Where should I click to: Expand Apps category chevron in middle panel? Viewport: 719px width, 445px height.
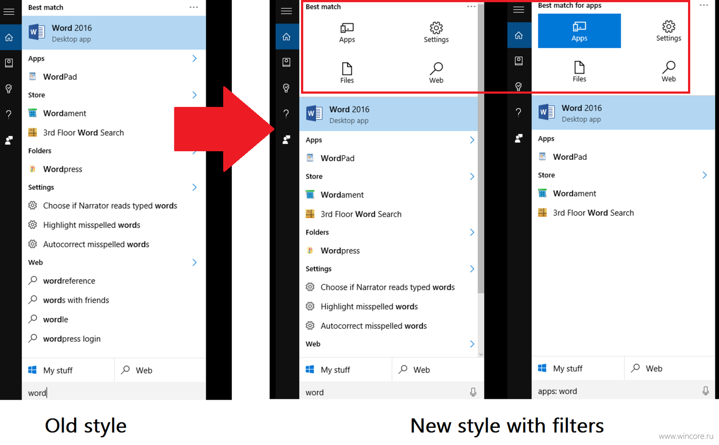coord(472,140)
